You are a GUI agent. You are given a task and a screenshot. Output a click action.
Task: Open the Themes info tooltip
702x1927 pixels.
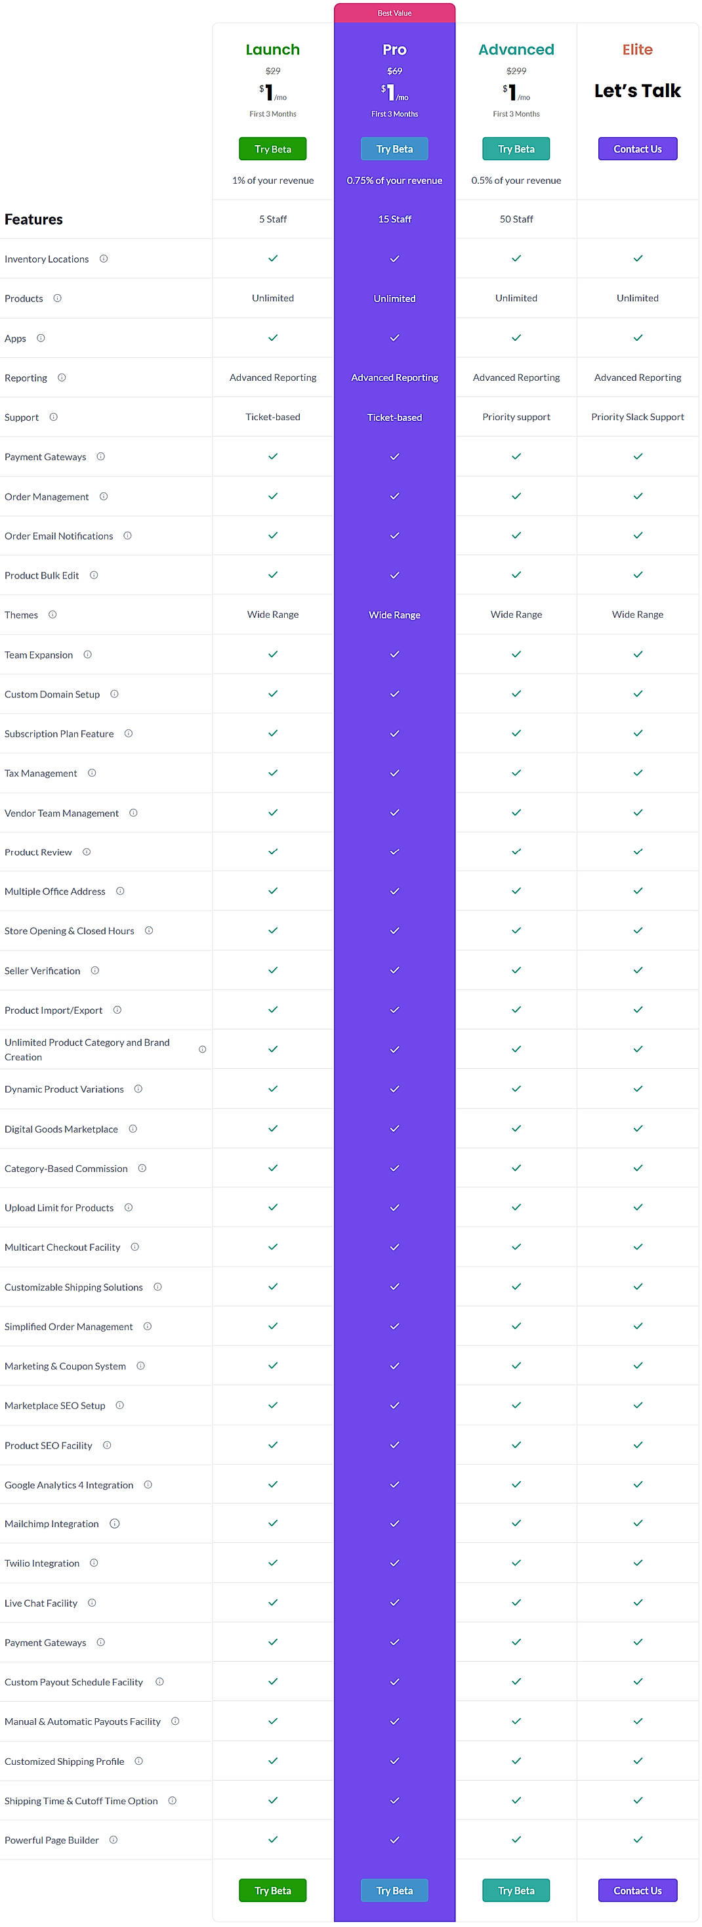[x=52, y=615]
